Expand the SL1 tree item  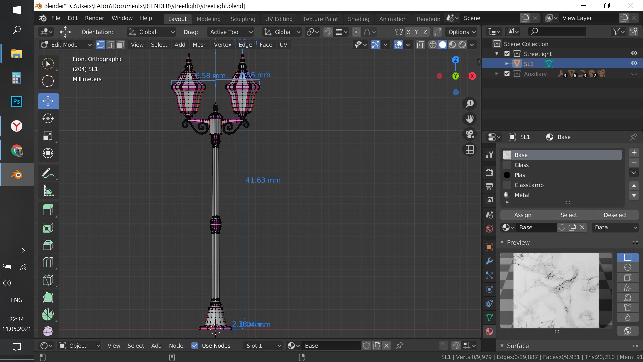pos(507,64)
